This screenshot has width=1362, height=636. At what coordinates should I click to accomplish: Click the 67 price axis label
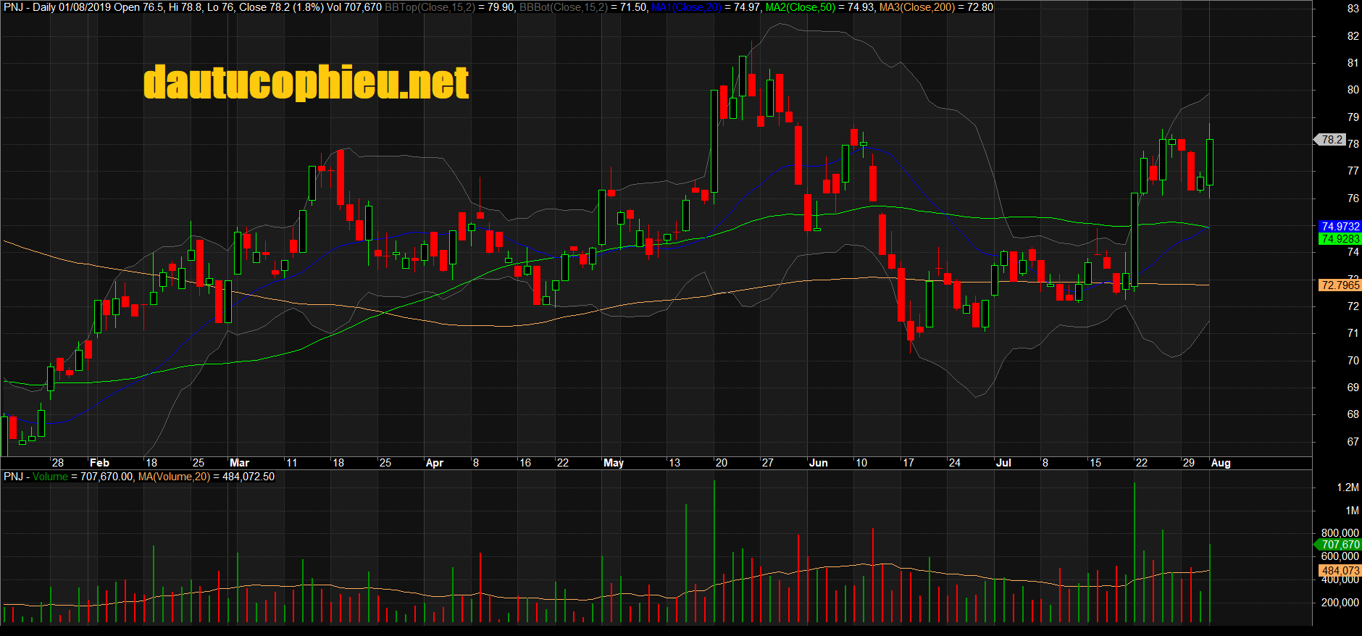tap(1353, 442)
